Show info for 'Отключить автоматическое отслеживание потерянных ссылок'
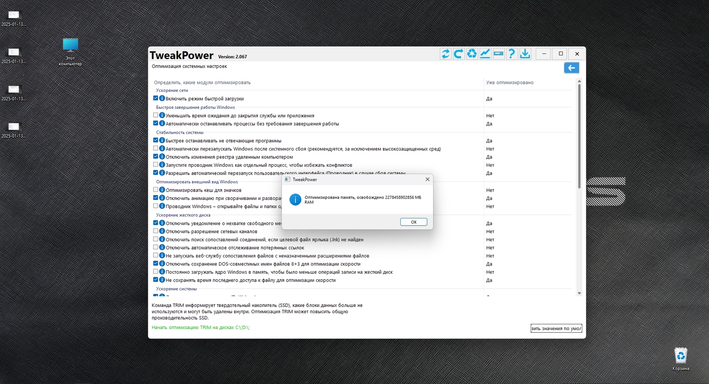This screenshot has height=384, width=709. pos(162,247)
